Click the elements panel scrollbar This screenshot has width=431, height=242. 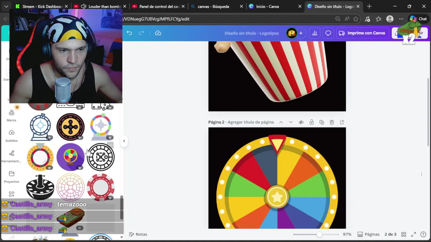pos(122,207)
